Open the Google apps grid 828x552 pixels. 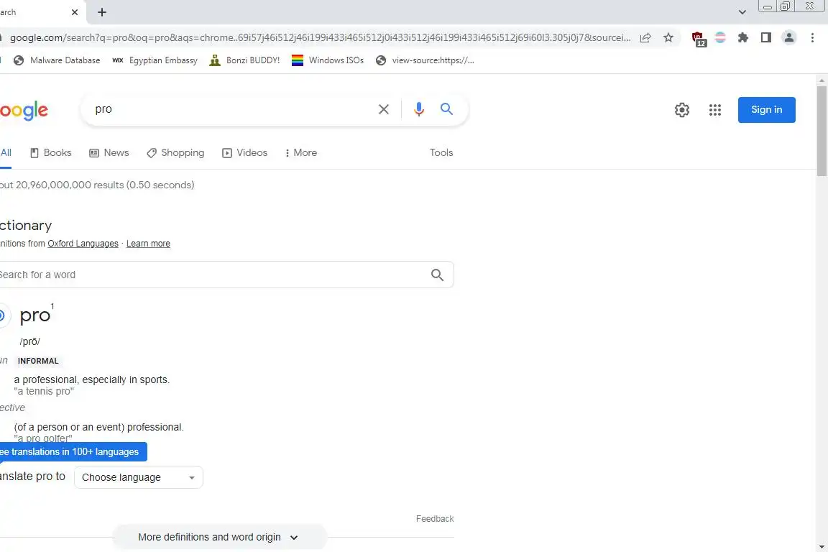[x=715, y=110]
